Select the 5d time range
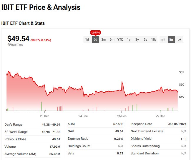Screen dimensions: 191x160 pos(95,39)
